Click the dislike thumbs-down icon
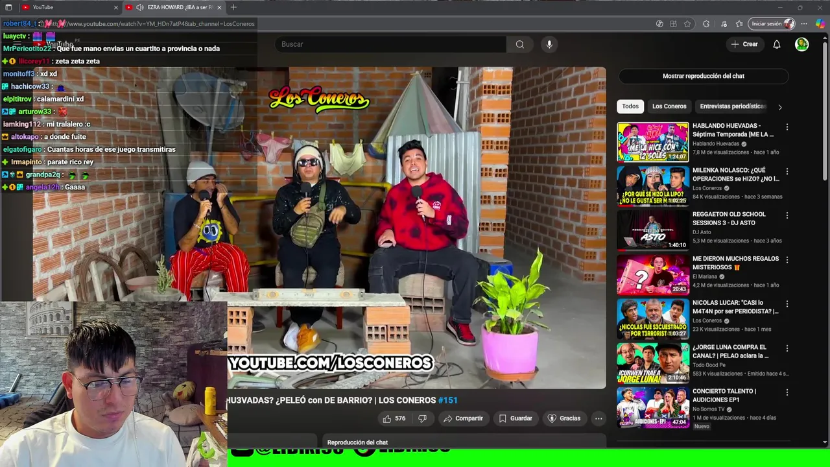This screenshot has height=467, width=830. (422, 418)
